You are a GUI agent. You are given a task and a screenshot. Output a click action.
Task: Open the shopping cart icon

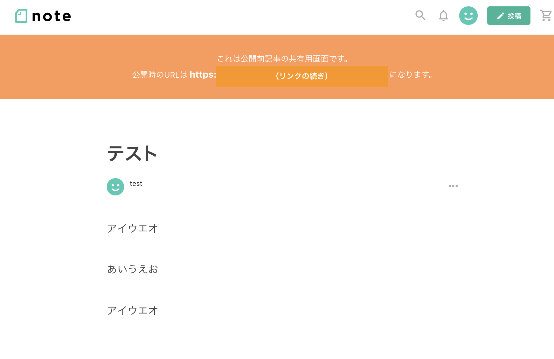[546, 15]
